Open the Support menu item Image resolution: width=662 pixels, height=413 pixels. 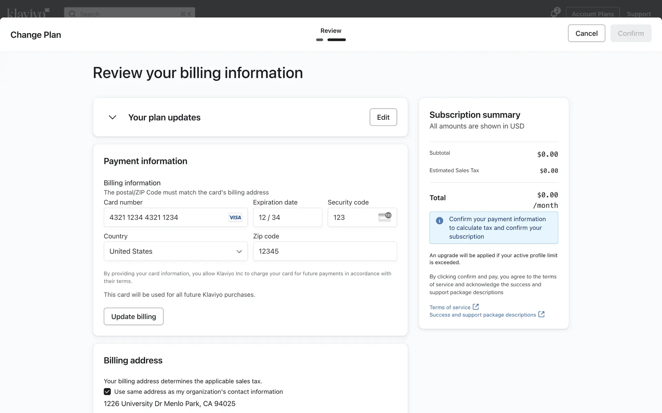tap(639, 14)
